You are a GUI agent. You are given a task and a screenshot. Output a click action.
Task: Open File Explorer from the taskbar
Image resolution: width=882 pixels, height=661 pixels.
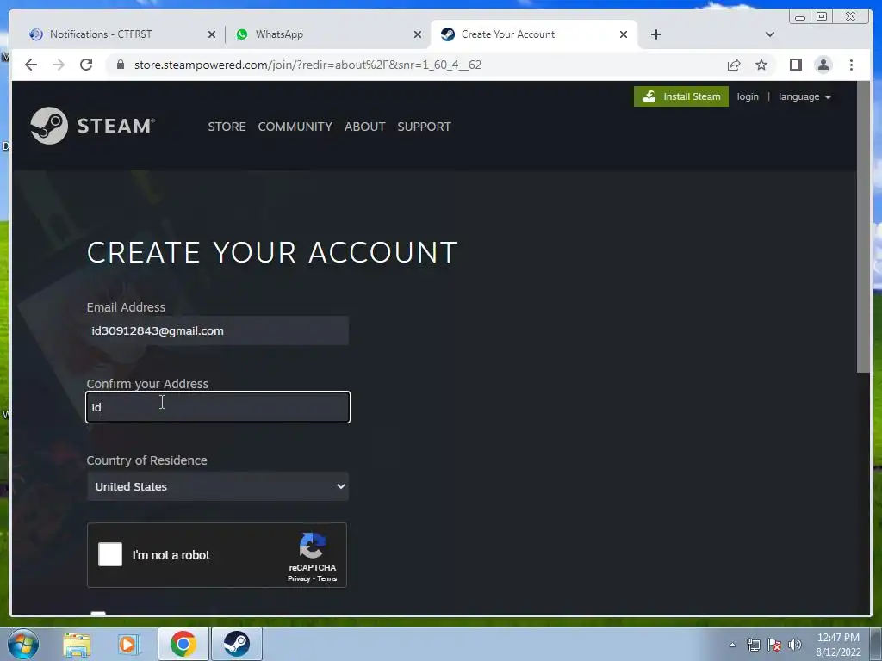[77, 644]
